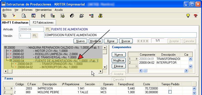This screenshot has height=95, width=202.
Task: Click the gear configuration toolbar icon
Action: [62, 16]
